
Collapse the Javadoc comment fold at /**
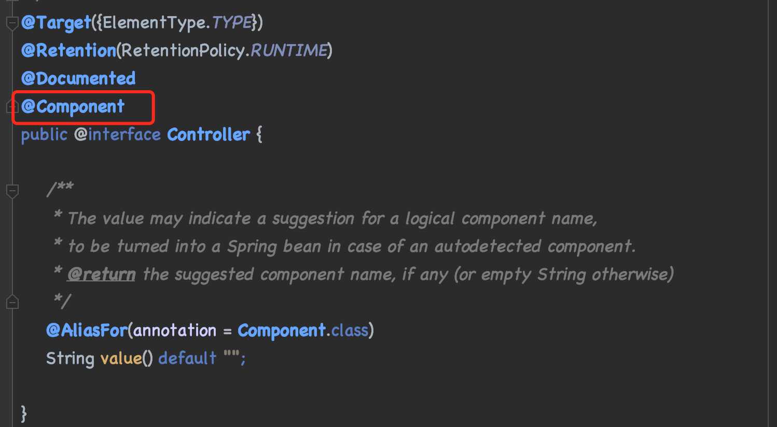12,191
